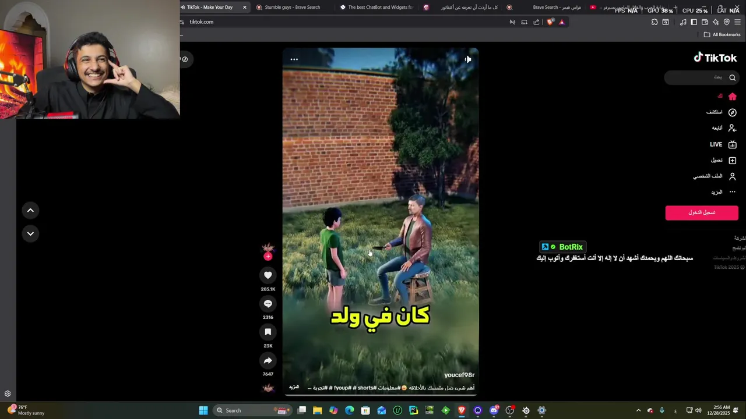
Task: Open Microsoft Store from the taskbar
Action: 365,410
